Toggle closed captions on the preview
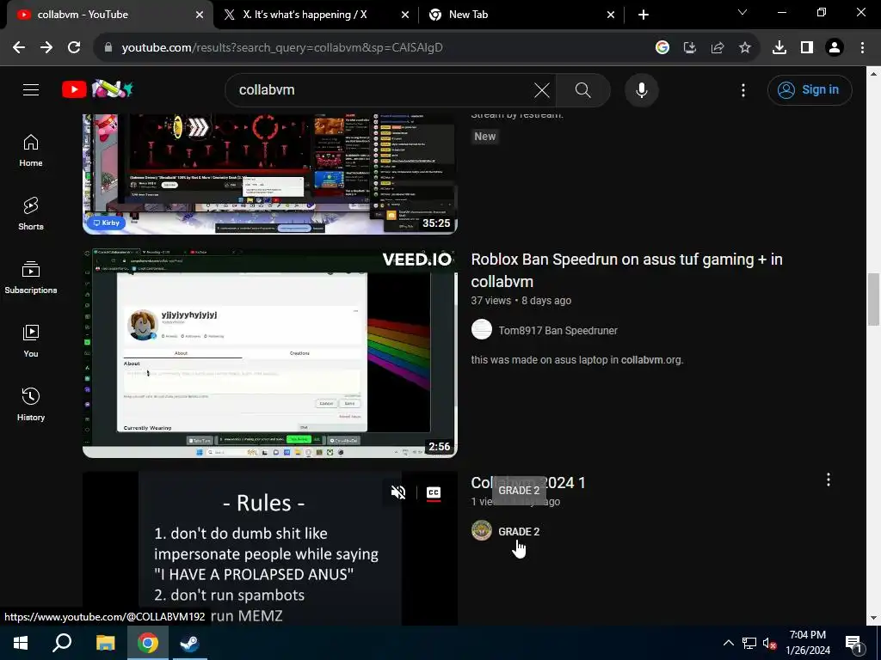 [434, 492]
